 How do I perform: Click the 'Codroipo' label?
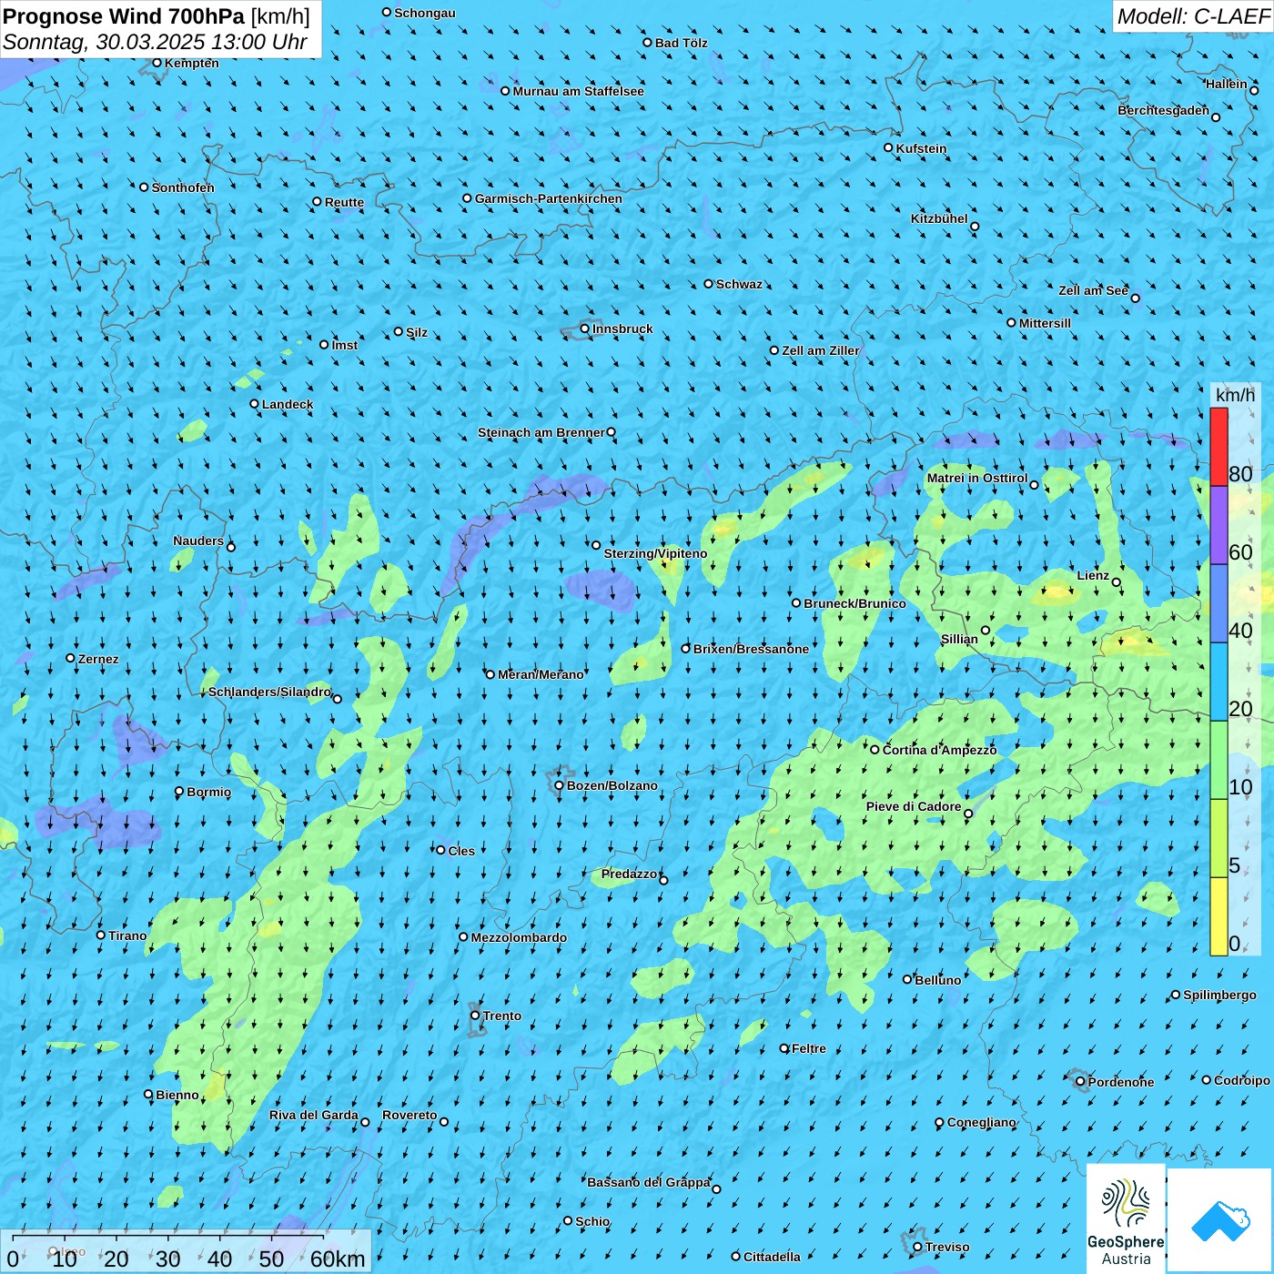click(1242, 1080)
